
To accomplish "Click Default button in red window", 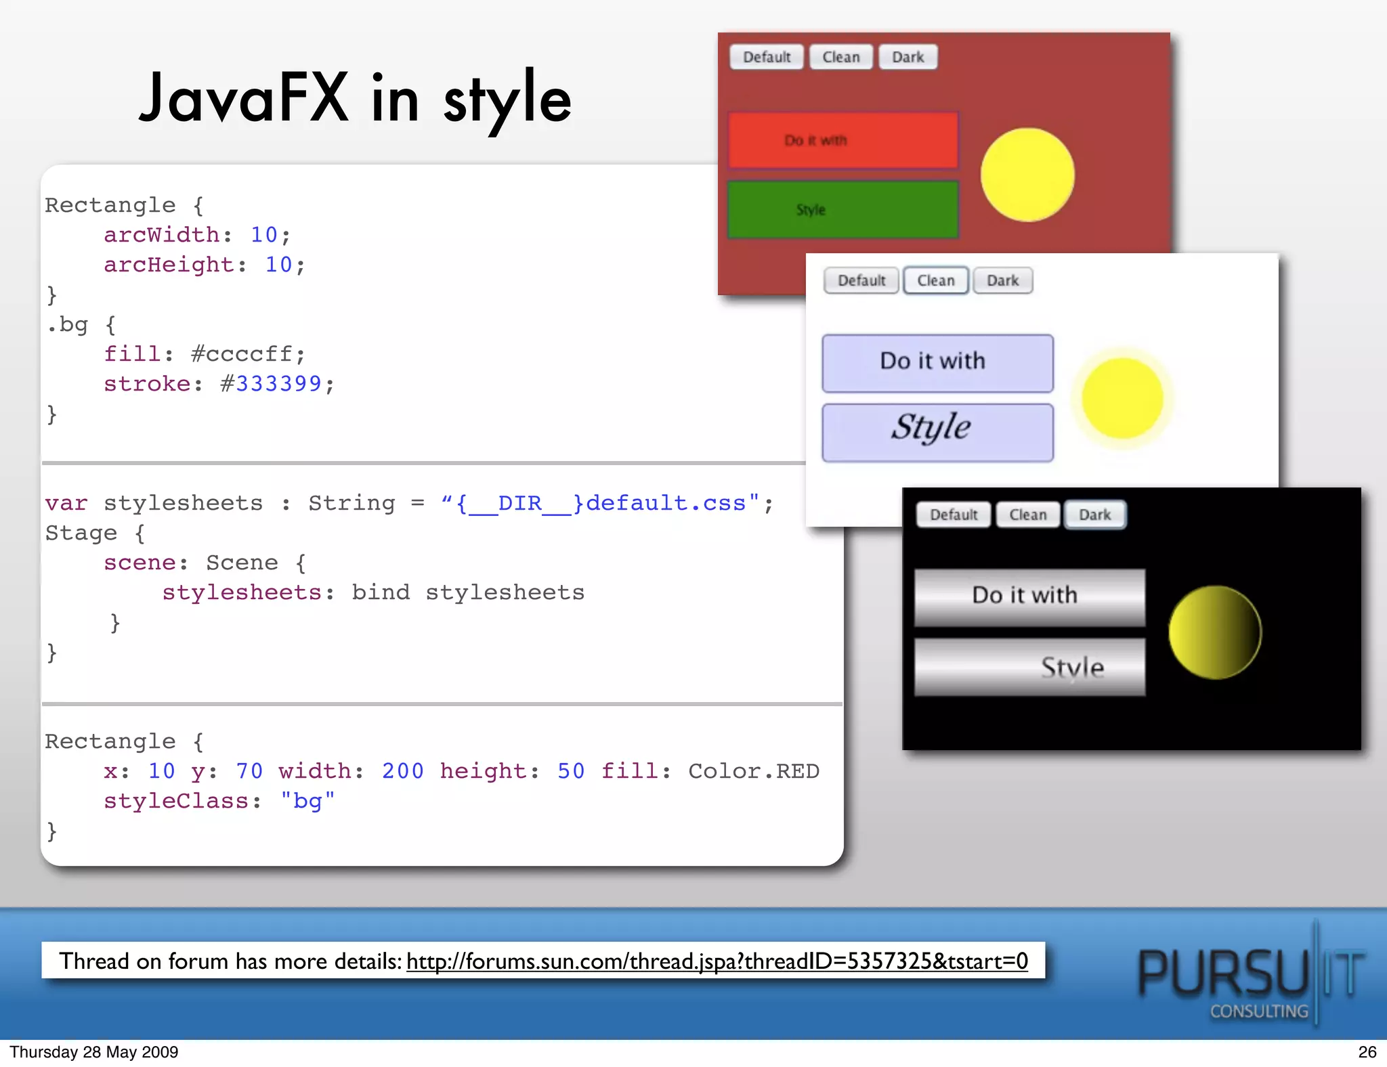I will coord(767,57).
